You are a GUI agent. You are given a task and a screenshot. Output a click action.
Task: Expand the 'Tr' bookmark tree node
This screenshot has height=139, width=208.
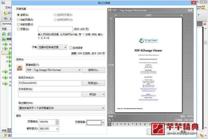tap(3, 84)
